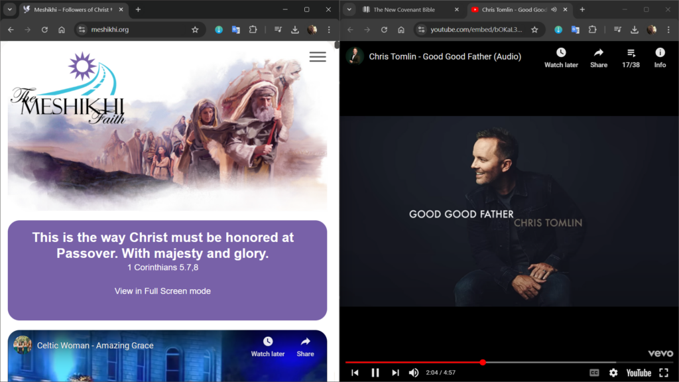Open profile avatar in Meshikhi window
The width and height of the screenshot is (679, 382).
coord(312,29)
